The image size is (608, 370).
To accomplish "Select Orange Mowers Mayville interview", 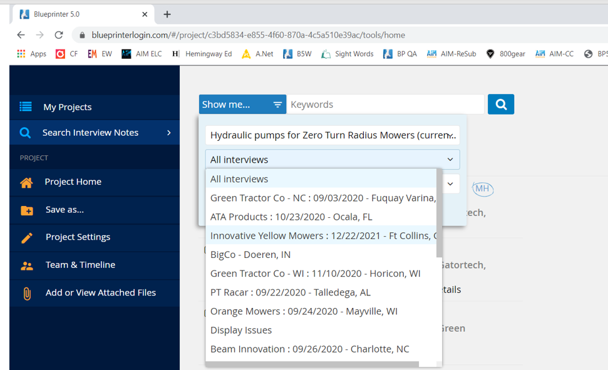I will 321,311.
